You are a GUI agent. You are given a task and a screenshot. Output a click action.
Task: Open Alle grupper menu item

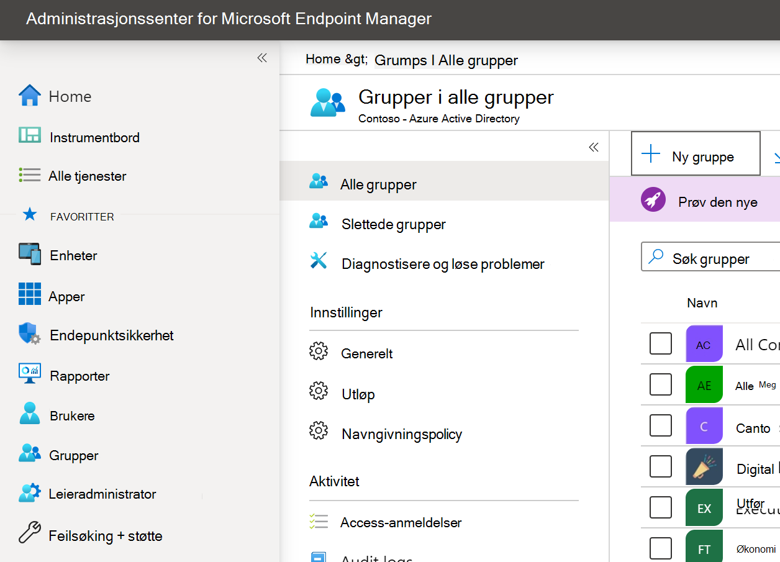(444, 181)
